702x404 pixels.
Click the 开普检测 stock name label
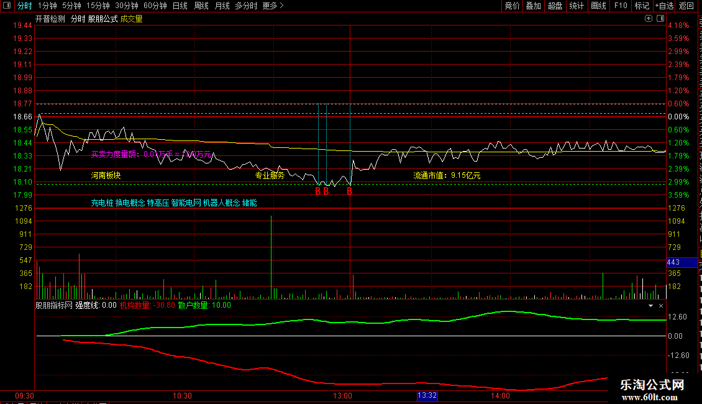pyautogui.click(x=50, y=19)
